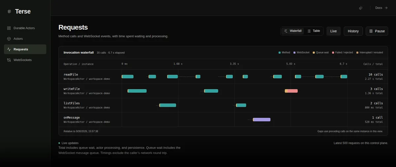Select the Live mode button
The image size is (396, 167).
tap(334, 31)
